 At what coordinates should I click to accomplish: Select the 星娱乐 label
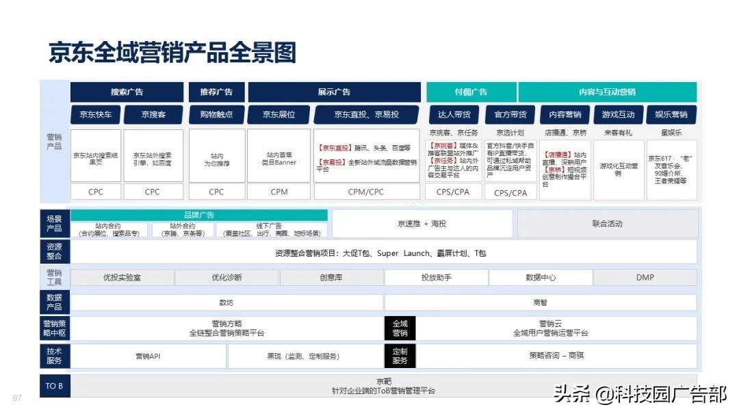671,133
